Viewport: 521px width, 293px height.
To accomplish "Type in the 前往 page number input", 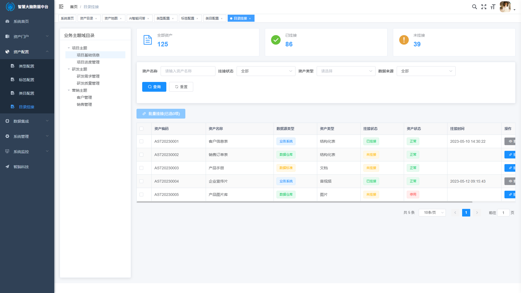I will [503, 213].
